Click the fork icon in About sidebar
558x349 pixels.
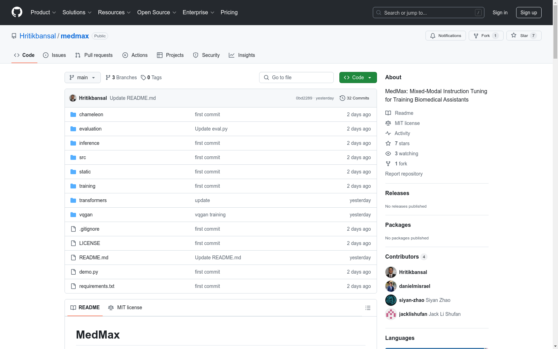click(388, 164)
